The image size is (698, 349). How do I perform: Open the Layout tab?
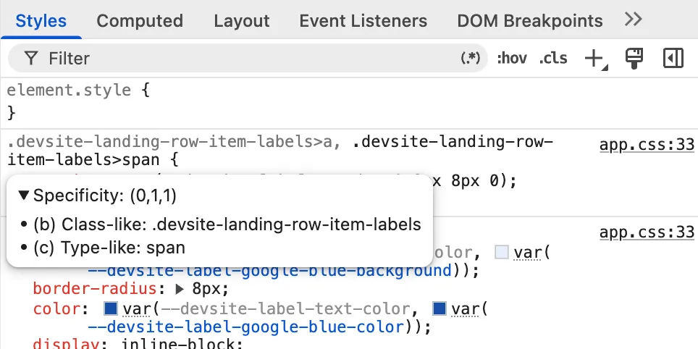(242, 20)
